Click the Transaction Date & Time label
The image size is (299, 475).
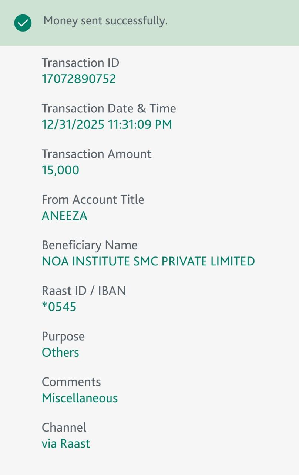pos(109,108)
